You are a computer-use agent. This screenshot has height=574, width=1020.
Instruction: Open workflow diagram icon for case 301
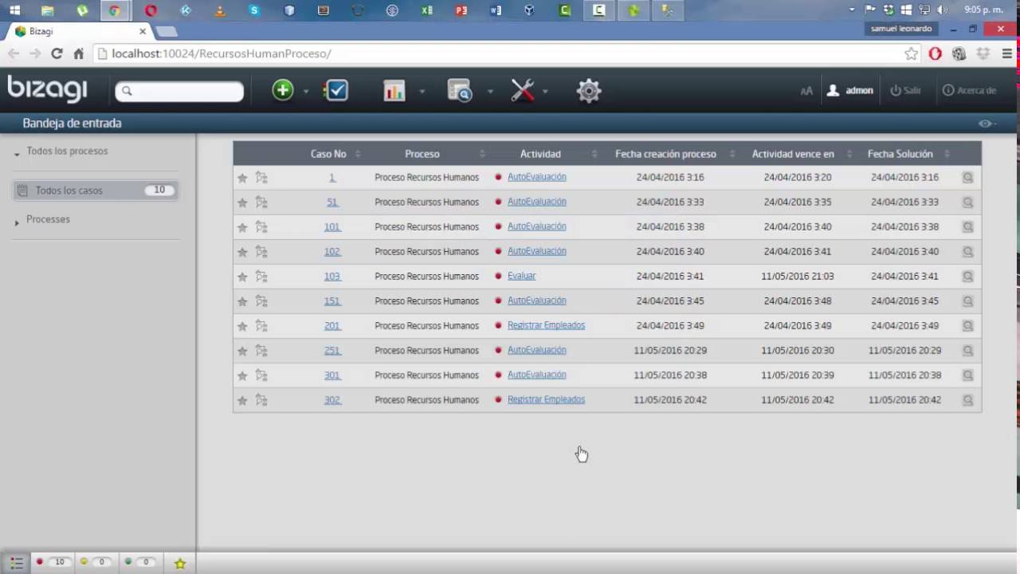pyautogui.click(x=261, y=375)
